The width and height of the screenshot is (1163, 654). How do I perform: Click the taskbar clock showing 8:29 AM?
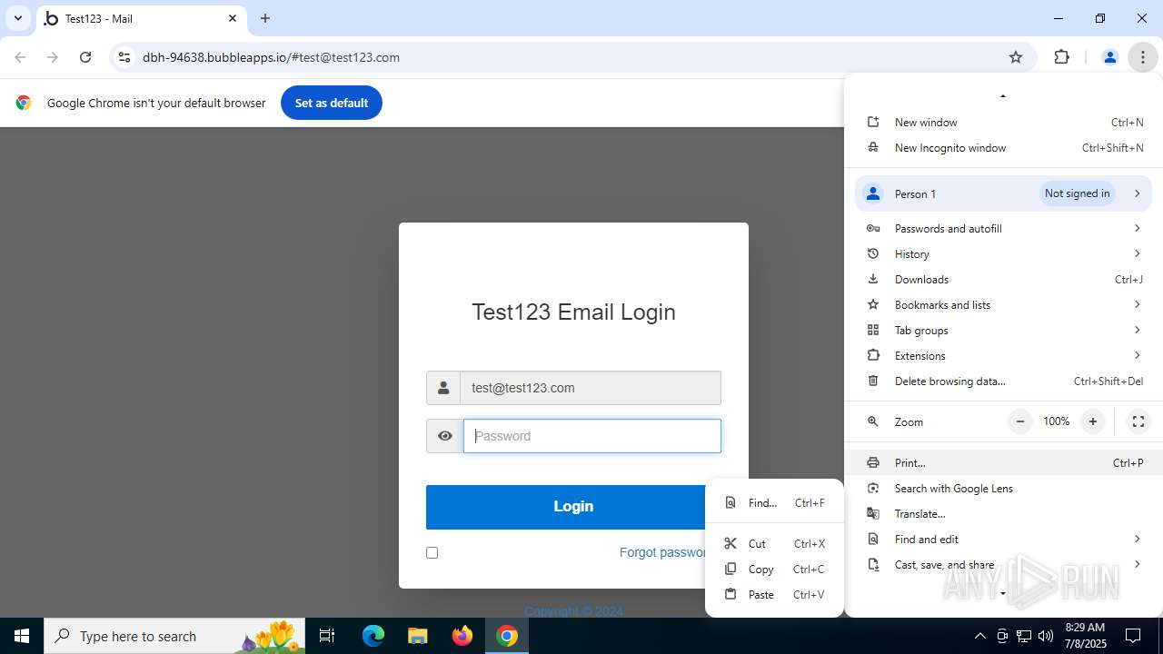click(x=1085, y=636)
